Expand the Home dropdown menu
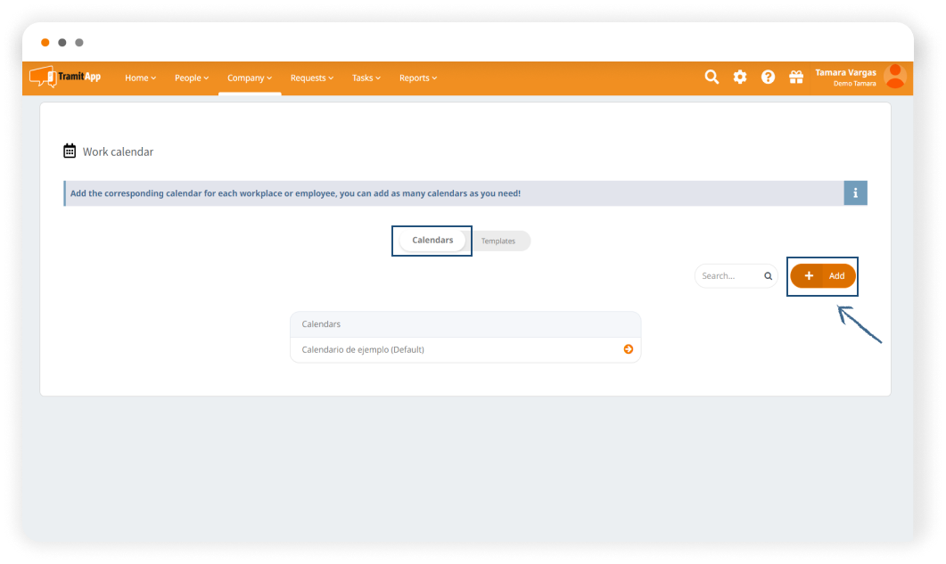946x564 pixels. point(140,78)
